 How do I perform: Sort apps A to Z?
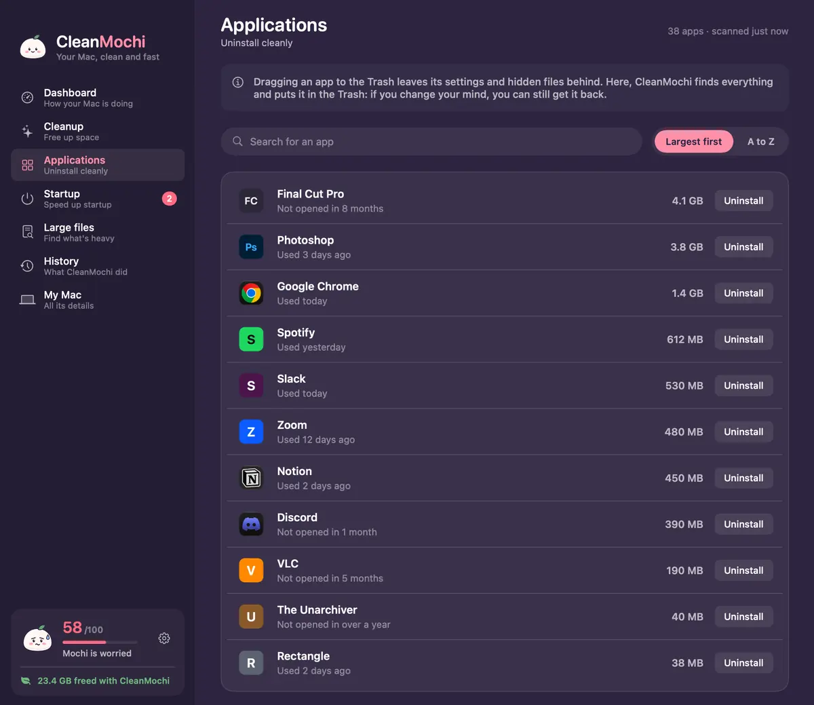760,141
